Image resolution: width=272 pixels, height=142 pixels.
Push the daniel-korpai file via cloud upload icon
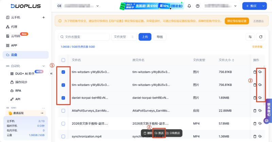coord(260,98)
